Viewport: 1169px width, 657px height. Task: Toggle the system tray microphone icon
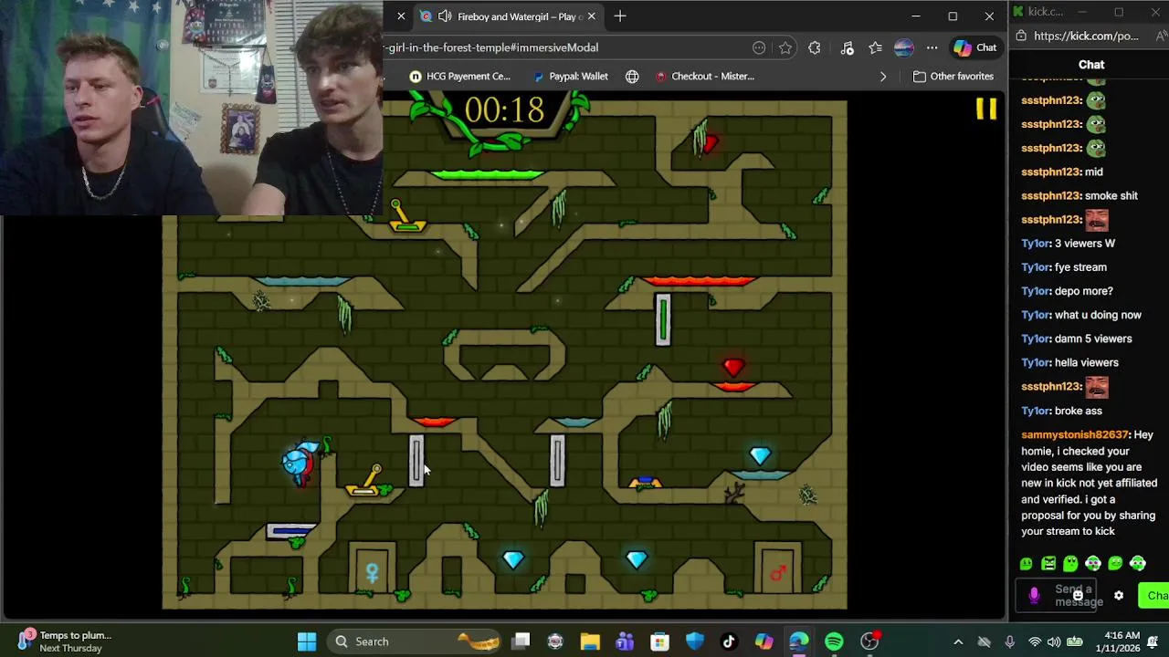pos(1009,641)
